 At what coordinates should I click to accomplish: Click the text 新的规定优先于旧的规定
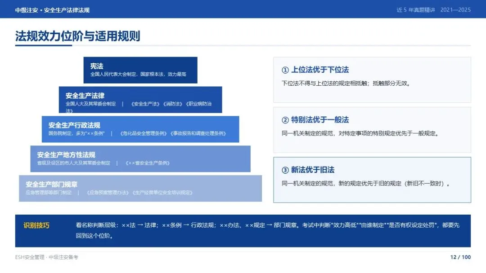[370, 184]
